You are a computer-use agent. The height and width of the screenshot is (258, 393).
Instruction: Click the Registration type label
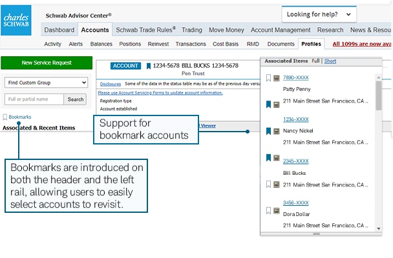coord(116,101)
